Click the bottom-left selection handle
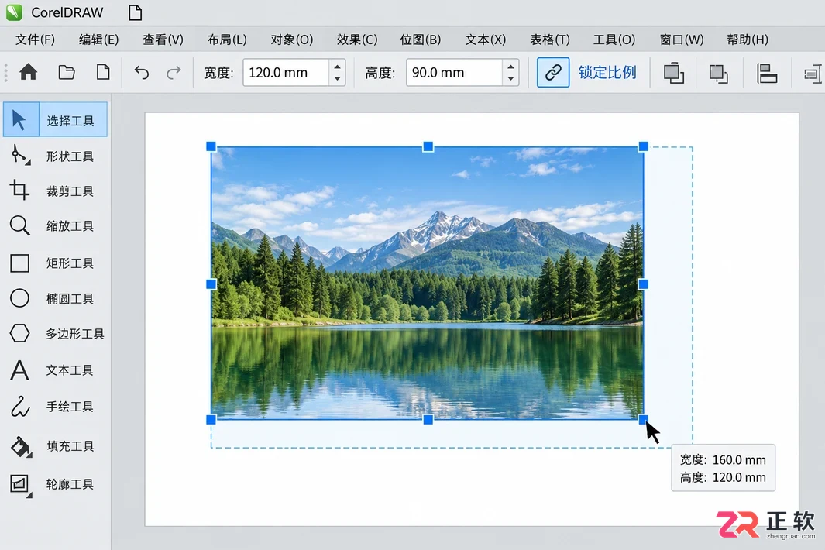Screen dimensions: 825x550 click(x=211, y=420)
